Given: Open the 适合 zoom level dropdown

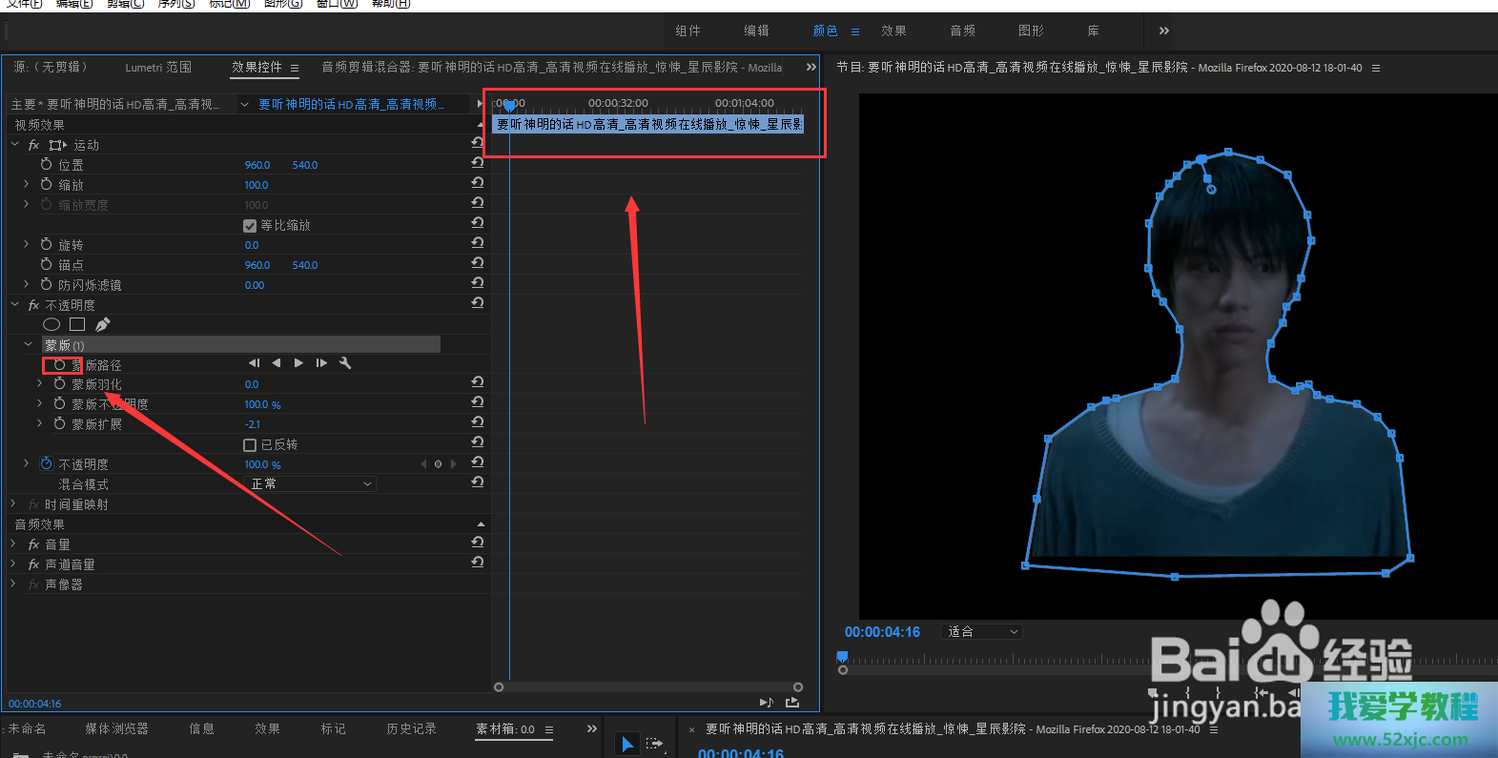Looking at the screenshot, I should click(982, 632).
